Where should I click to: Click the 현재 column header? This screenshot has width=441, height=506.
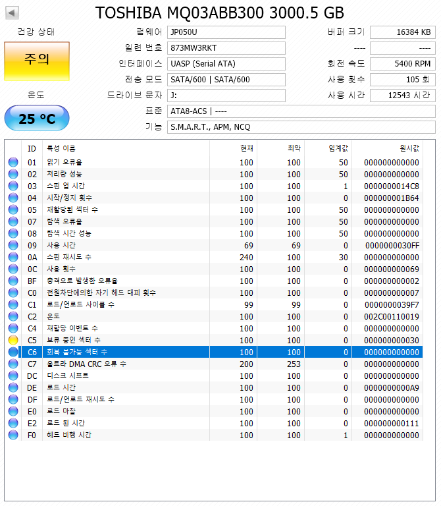point(233,148)
